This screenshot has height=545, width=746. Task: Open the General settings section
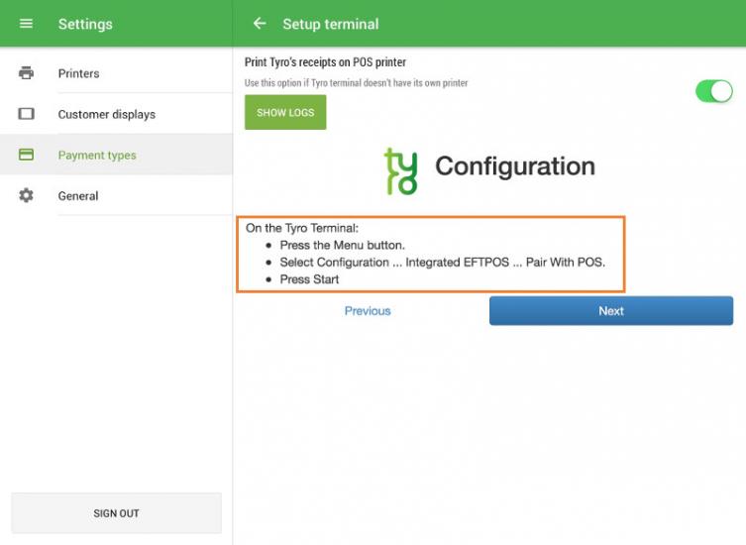click(x=78, y=196)
